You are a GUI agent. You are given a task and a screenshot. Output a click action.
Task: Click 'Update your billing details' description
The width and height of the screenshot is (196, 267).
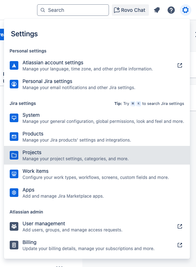click(x=88, y=249)
